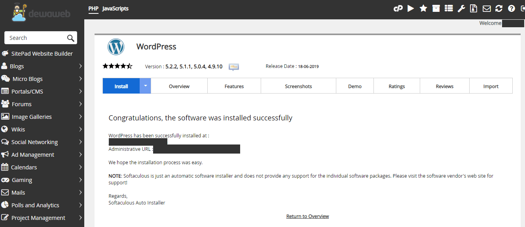
Task: Click the sync refresh arrows icon
Action: [499, 8]
